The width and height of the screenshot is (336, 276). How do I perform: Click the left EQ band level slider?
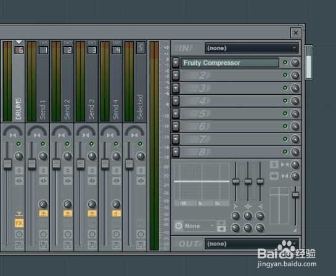coord(236,181)
